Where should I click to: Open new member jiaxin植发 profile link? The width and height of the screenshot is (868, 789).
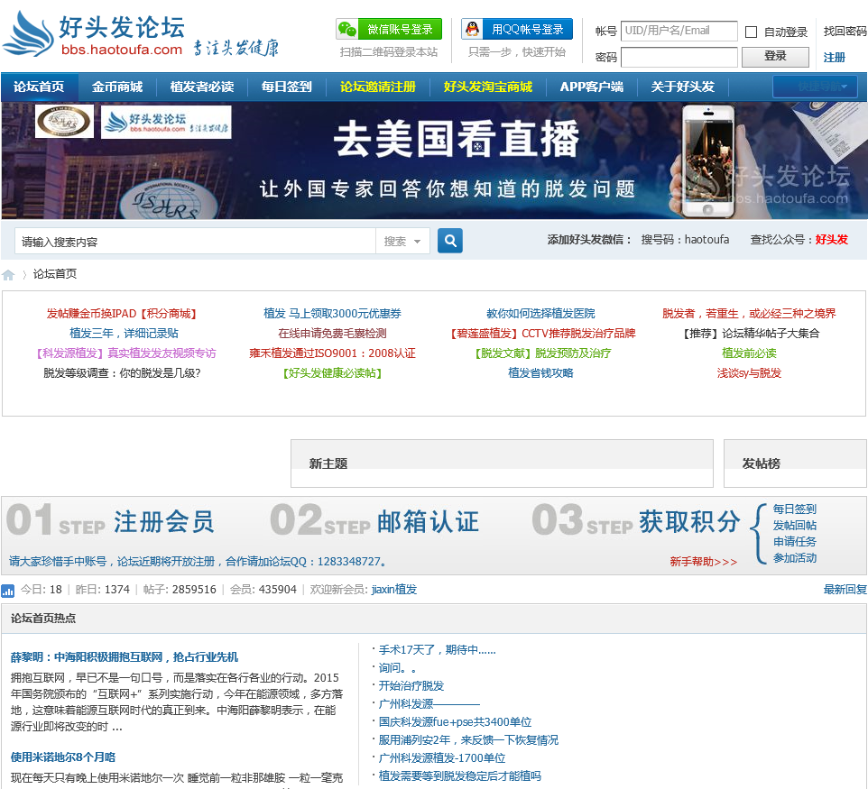pos(394,590)
